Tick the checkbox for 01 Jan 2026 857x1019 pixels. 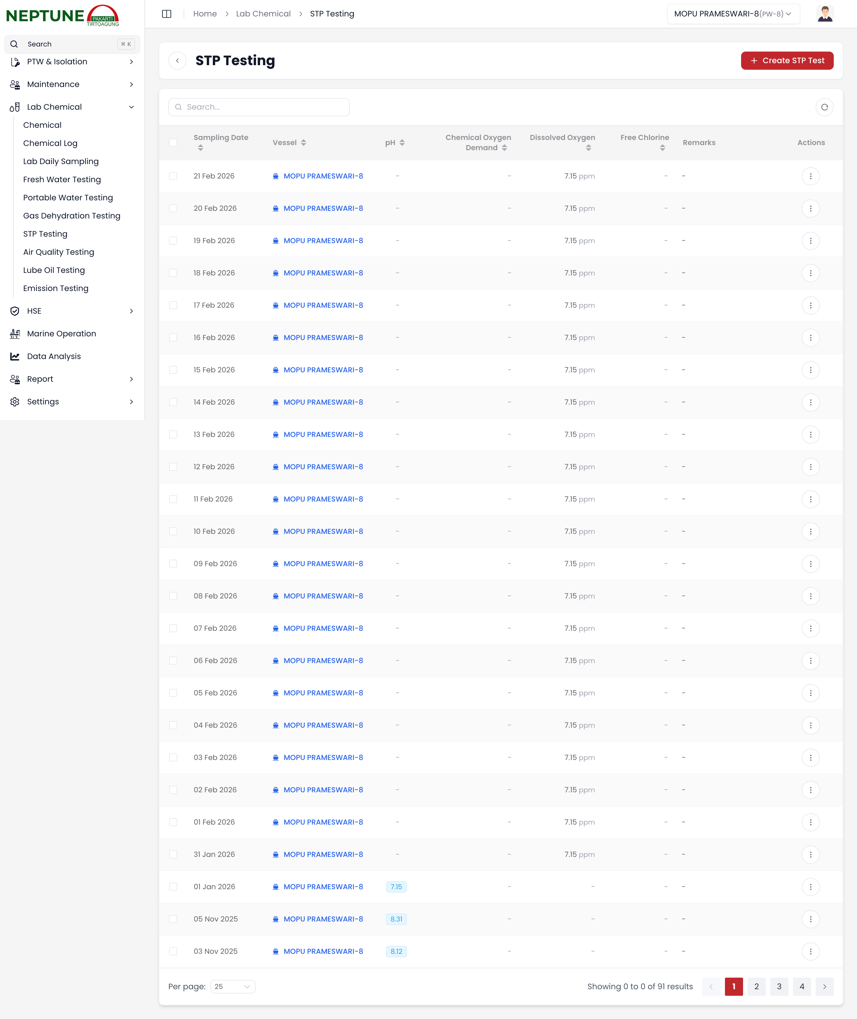(173, 887)
